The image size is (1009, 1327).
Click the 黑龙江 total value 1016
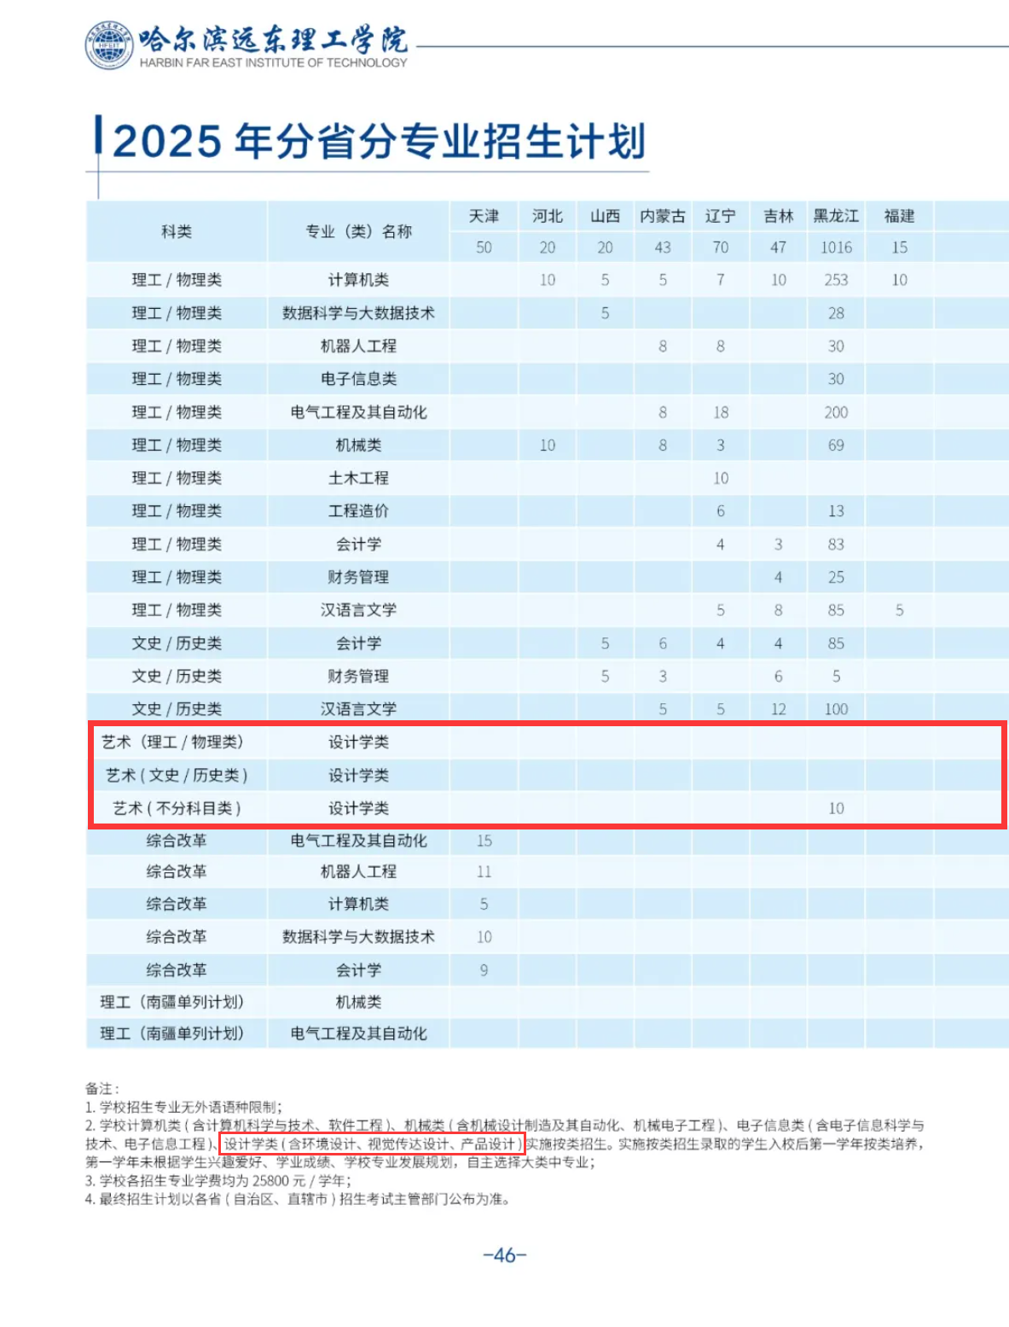836,247
